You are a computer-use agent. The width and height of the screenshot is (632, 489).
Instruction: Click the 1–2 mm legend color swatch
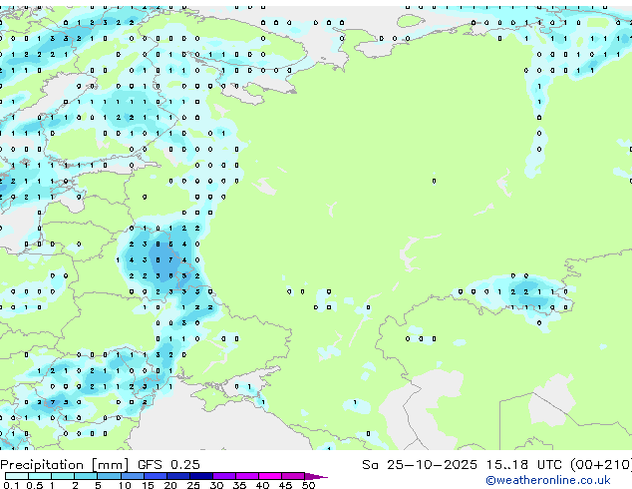click(x=63, y=476)
